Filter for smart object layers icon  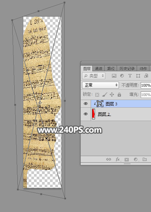[146, 76]
